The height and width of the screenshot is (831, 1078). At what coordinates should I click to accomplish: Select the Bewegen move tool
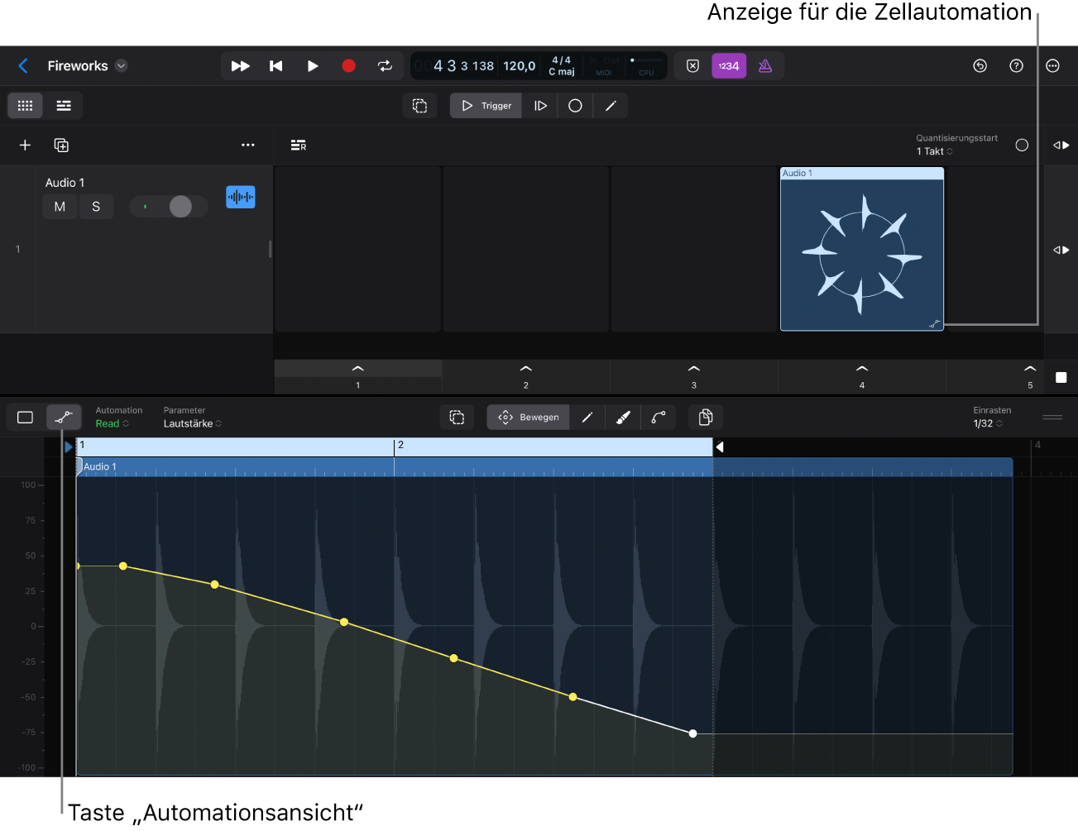(529, 418)
